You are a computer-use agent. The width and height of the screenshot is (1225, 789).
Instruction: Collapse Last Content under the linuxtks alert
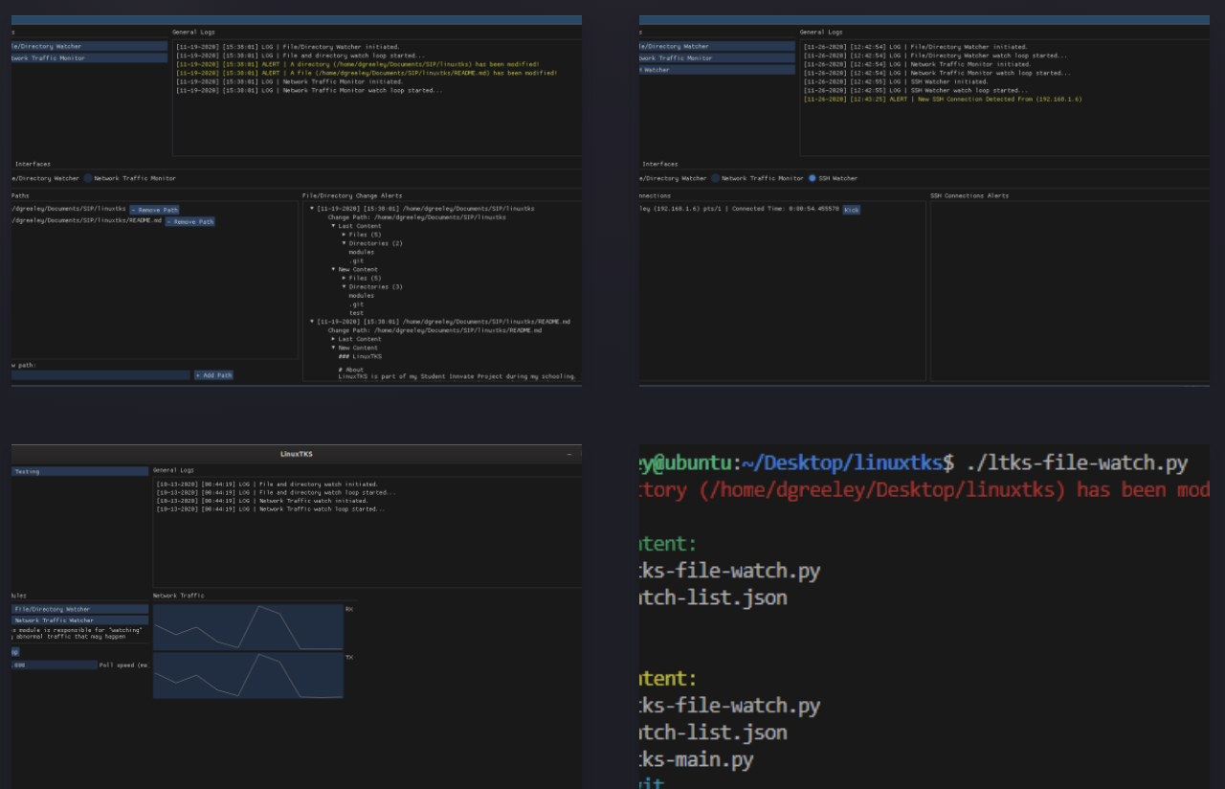point(334,226)
